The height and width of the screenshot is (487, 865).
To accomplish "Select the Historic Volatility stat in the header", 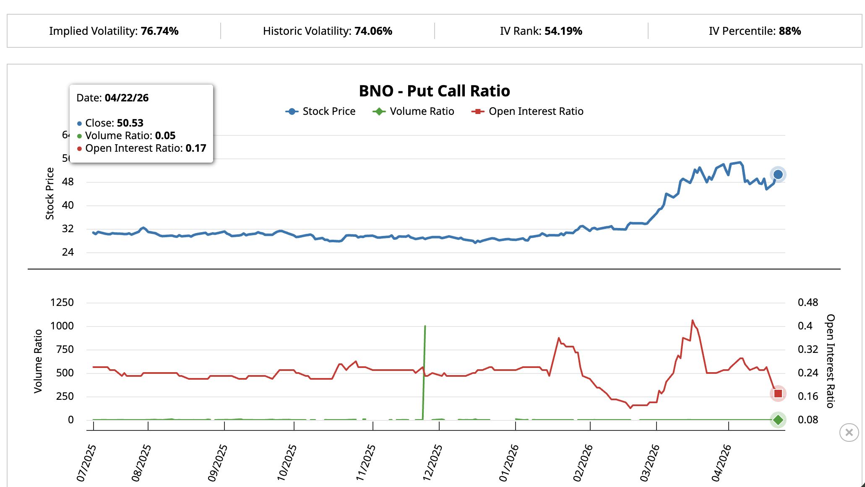I will click(327, 31).
